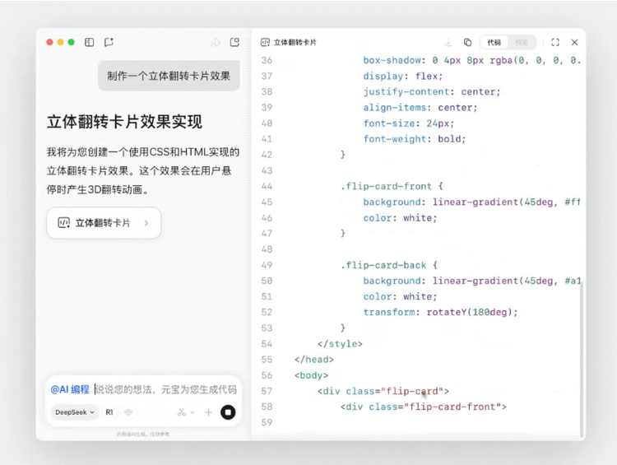This screenshot has height=465, width=617.
Task: Stop generation with the black stop button
Action: tap(228, 412)
